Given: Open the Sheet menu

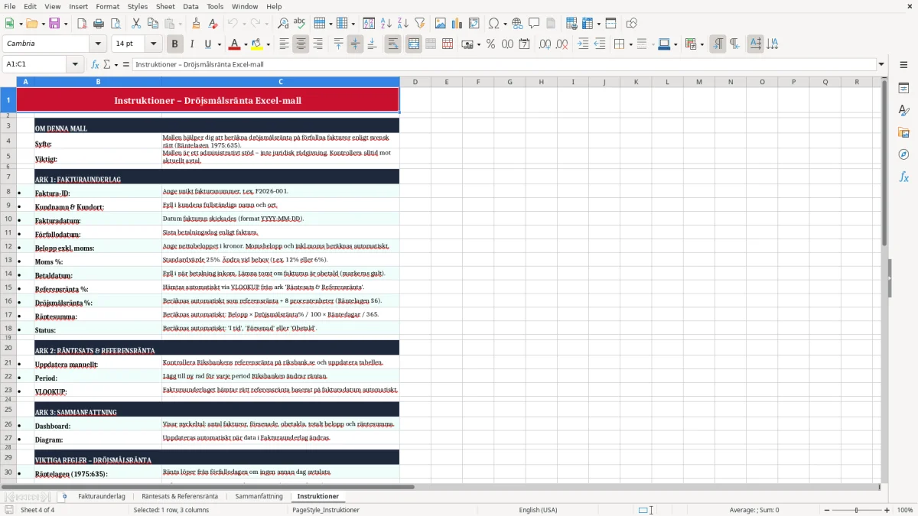Looking at the screenshot, I should pyautogui.click(x=165, y=6).
